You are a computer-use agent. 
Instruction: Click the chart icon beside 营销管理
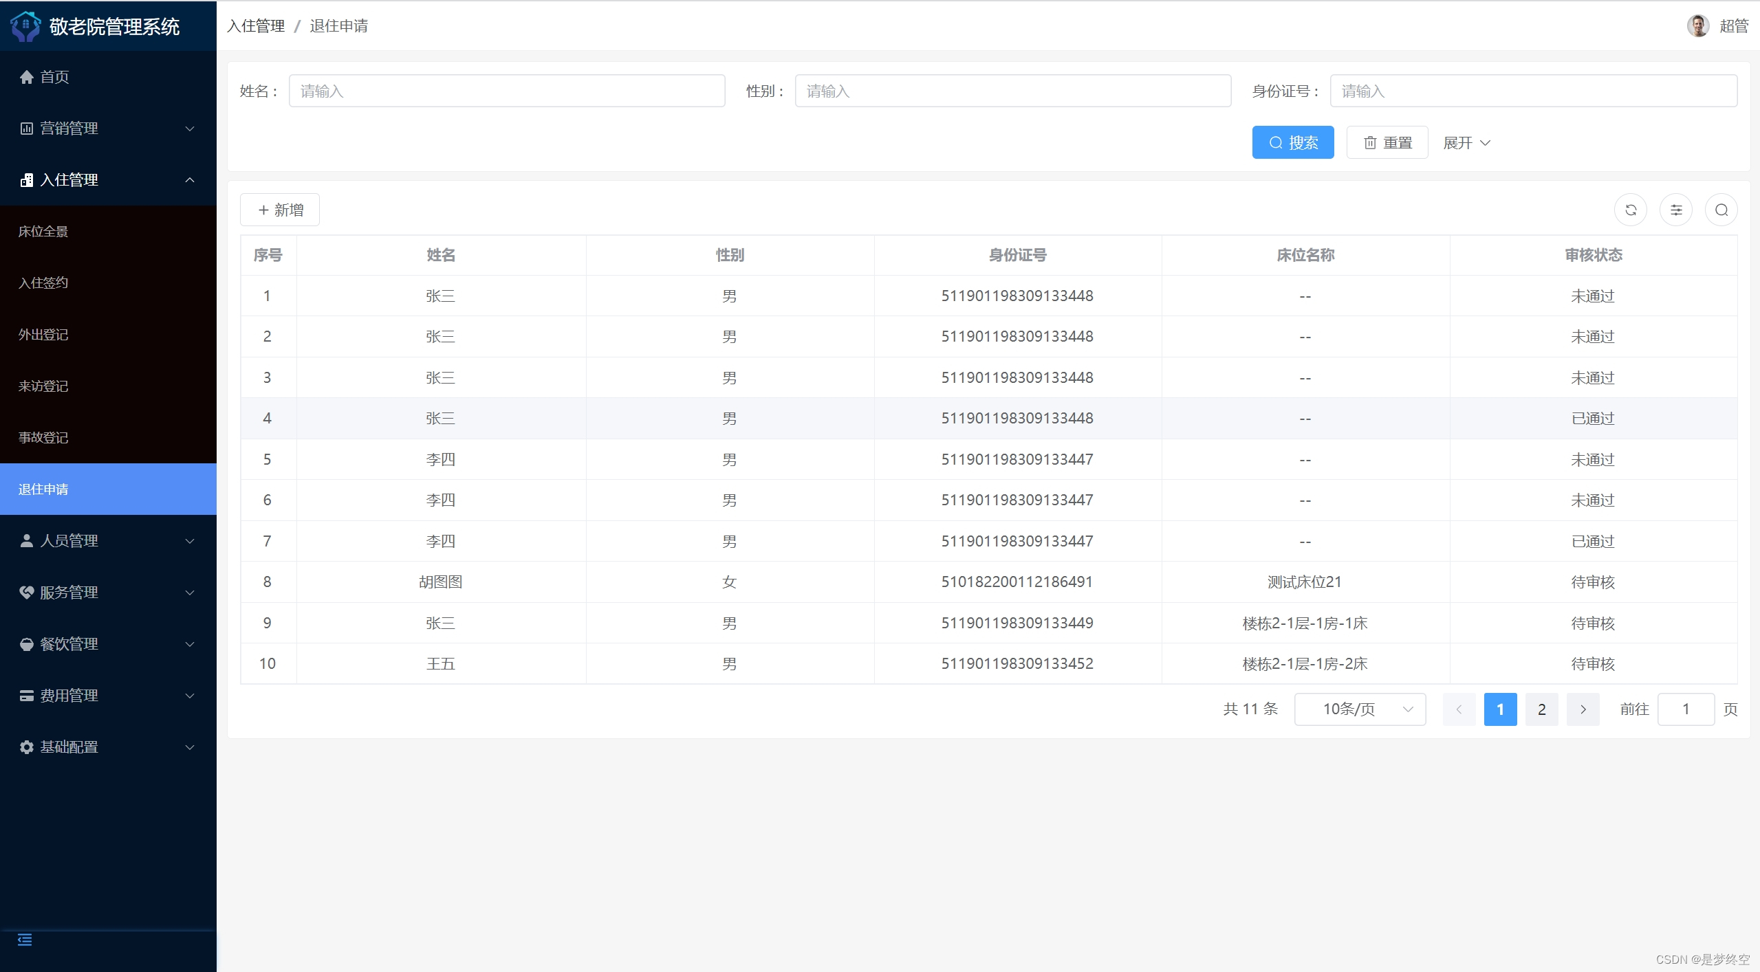27,129
